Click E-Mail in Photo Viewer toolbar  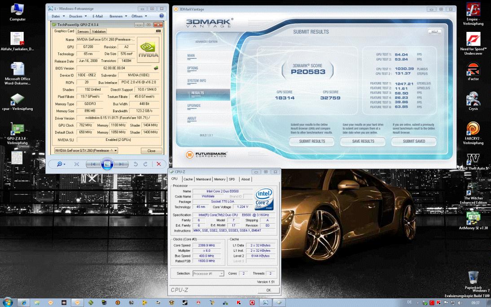coord(97,16)
